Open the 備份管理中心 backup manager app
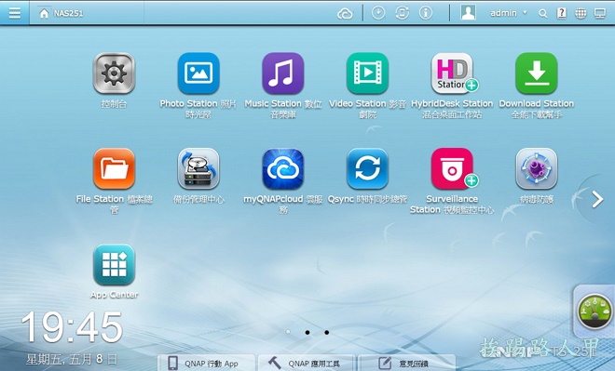The height and width of the screenshot is (371, 615). coord(198,168)
